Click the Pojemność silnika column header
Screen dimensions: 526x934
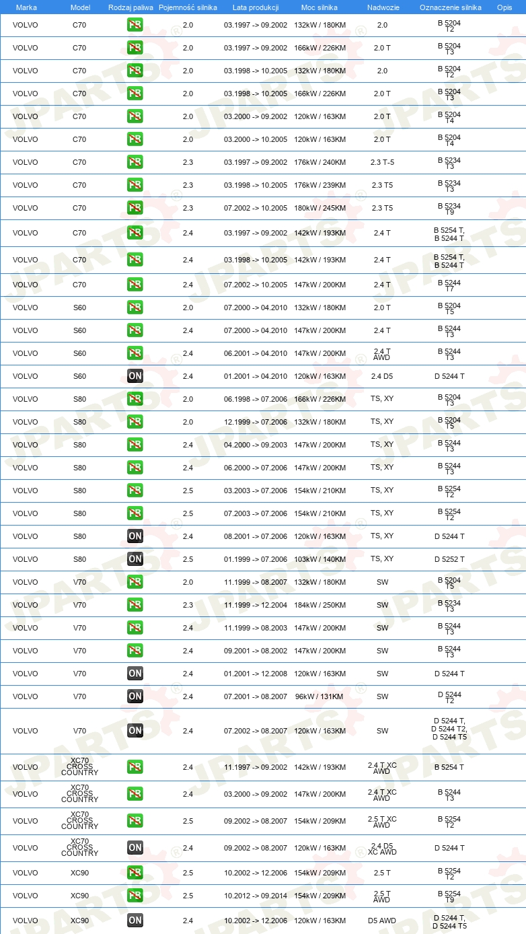pos(188,7)
